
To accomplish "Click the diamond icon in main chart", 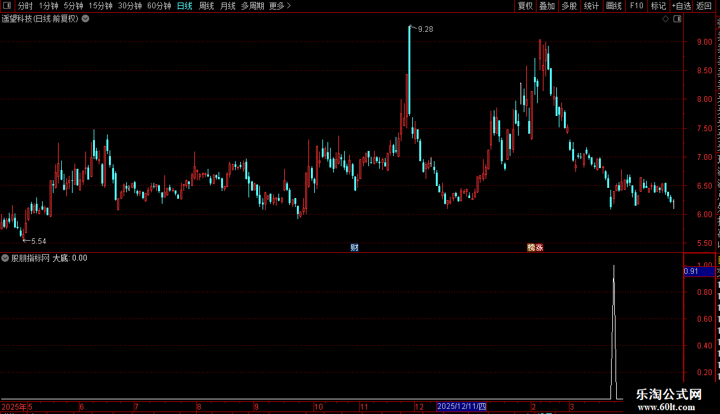I will click(665, 19).
